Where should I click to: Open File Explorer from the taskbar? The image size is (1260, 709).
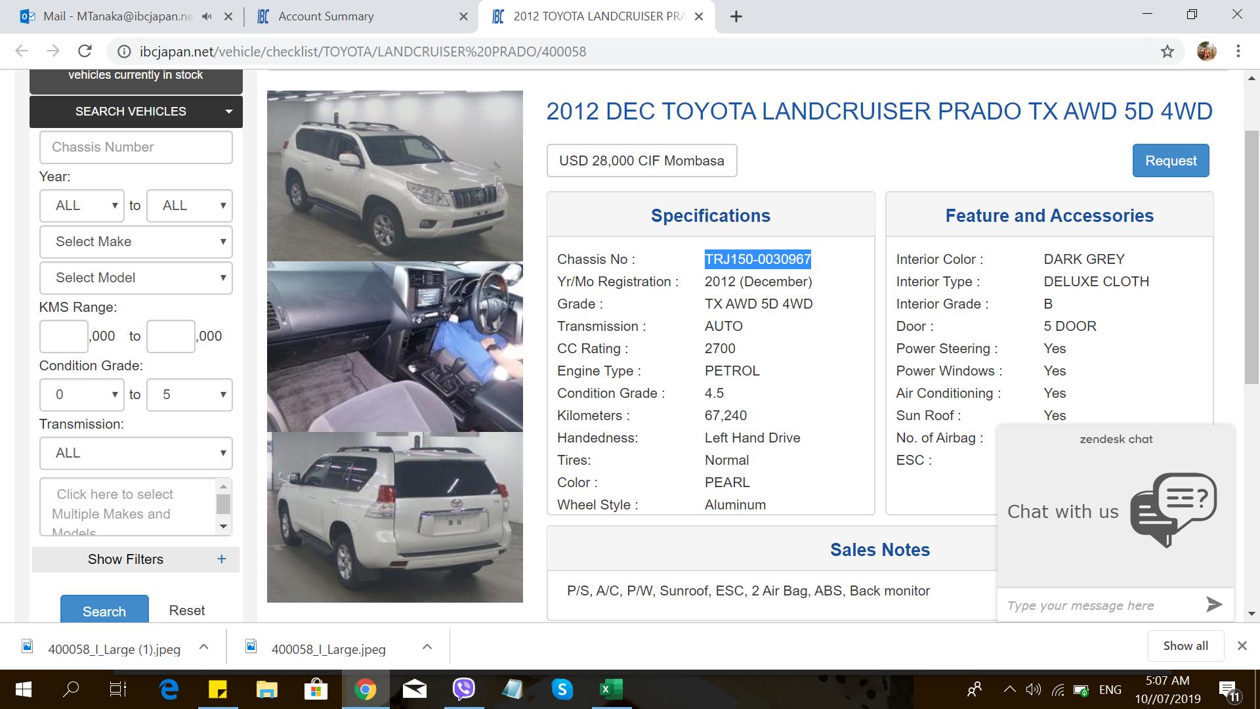[267, 689]
